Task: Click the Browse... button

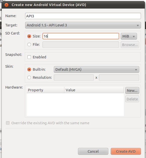Action: click(x=130, y=45)
